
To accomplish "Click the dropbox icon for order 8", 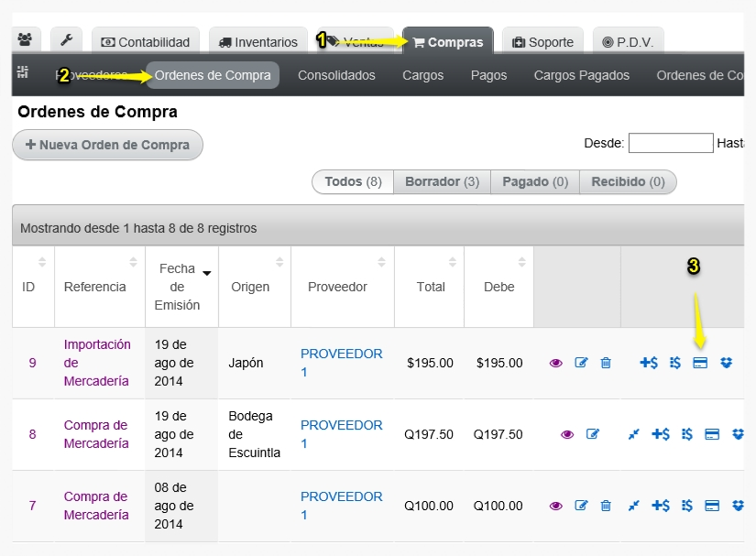I will point(738,434).
